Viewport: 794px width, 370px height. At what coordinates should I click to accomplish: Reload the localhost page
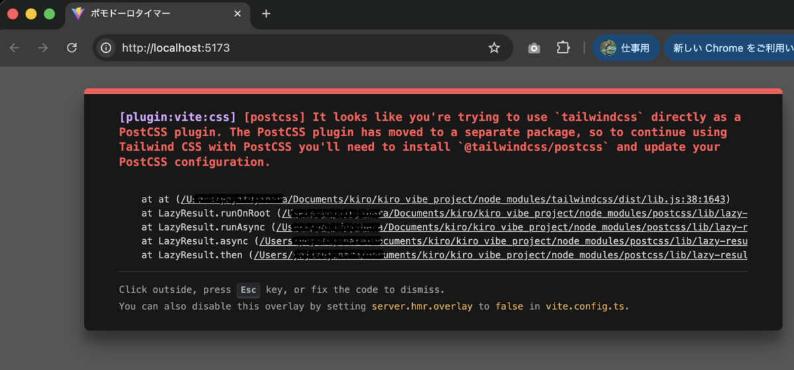point(72,48)
